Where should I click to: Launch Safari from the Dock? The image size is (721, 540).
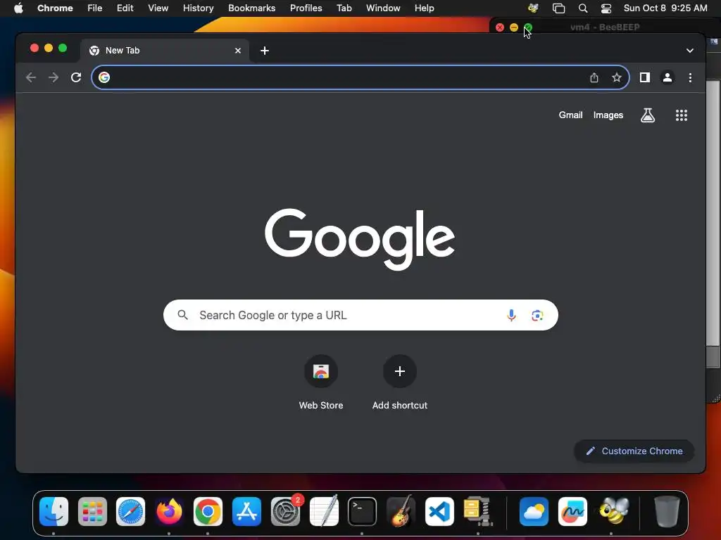click(130, 511)
